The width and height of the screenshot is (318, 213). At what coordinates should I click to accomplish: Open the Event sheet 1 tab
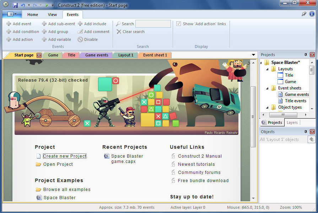coord(155,55)
